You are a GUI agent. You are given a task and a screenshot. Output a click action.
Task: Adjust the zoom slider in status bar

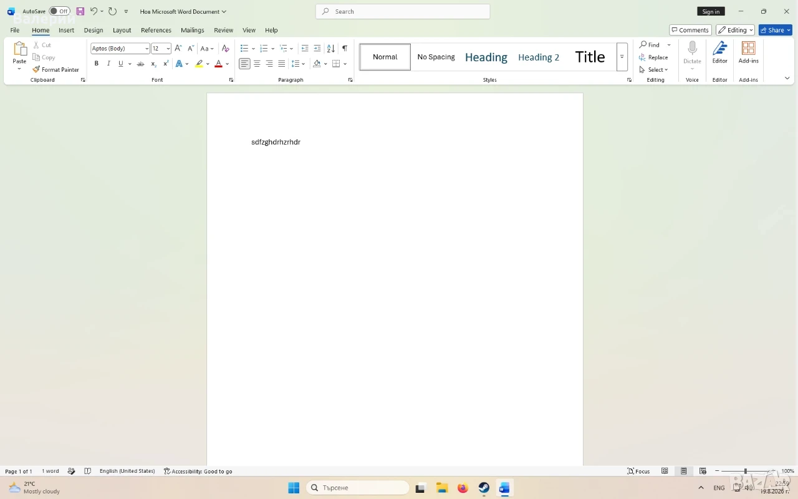point(745,472)
